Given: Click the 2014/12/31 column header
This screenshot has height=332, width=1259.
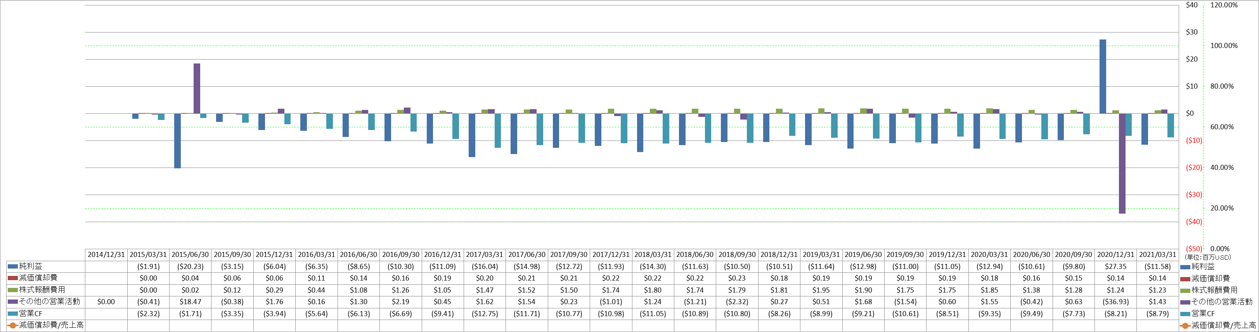Looking at the screenshot, I should (x=106, y=255).
